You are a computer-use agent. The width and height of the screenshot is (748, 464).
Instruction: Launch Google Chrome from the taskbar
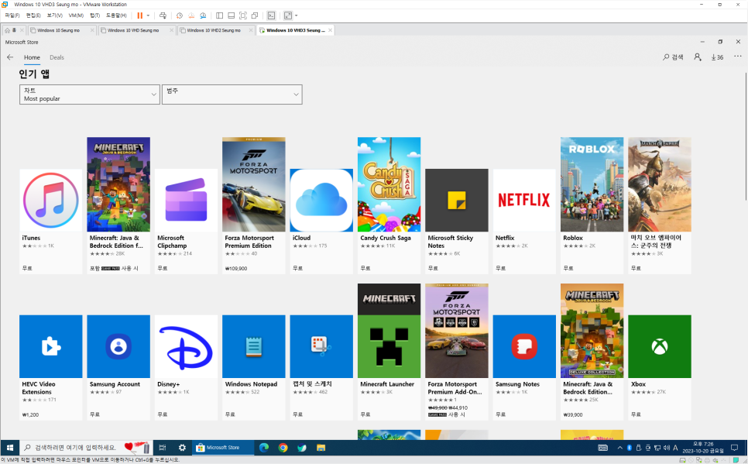(x=283, y=448)
